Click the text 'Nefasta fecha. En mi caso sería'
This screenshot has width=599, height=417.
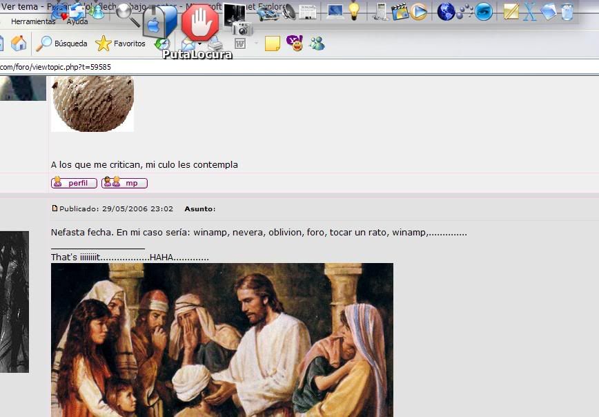(x=119, y=233)
